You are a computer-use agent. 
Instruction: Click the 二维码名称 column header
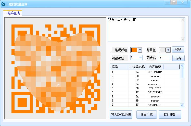(137, 67)
